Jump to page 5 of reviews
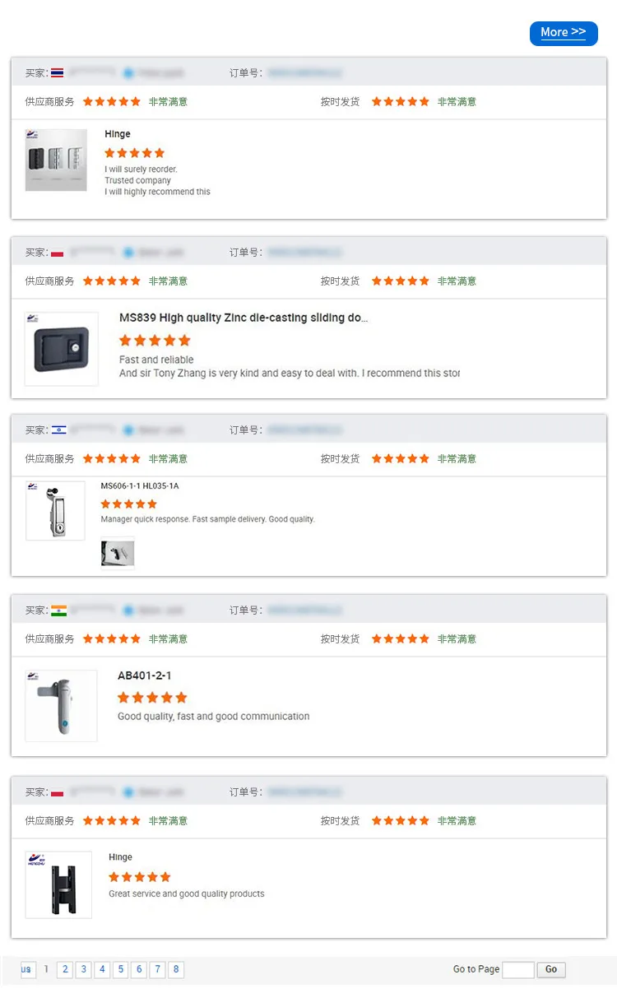Viewport: 617px width, 998px height. tap(120, 969)
